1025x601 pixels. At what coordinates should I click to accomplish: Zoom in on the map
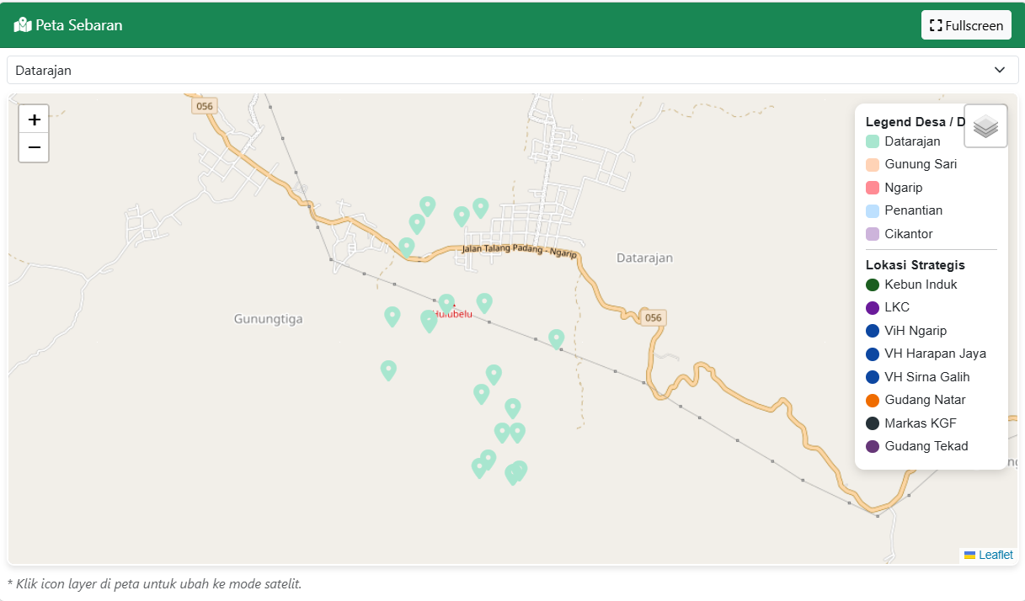(x=34, y=120)
